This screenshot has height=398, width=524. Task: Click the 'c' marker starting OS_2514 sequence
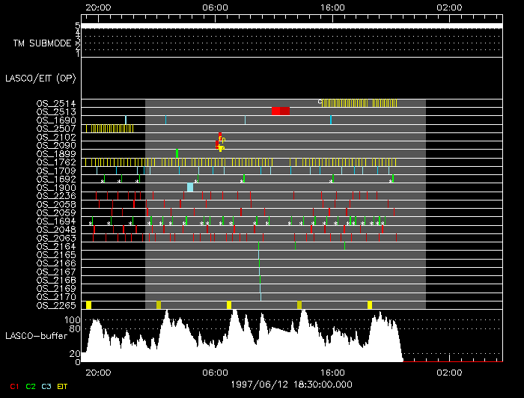[320, 102]
